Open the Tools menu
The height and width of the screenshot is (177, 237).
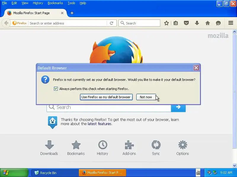point(71,3)
